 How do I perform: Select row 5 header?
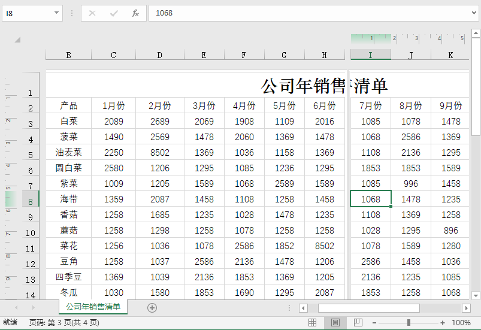tap(31, 152)
